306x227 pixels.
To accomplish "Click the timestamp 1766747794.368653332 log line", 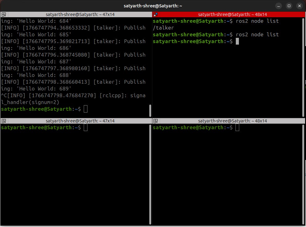I will tap(73, 28).
